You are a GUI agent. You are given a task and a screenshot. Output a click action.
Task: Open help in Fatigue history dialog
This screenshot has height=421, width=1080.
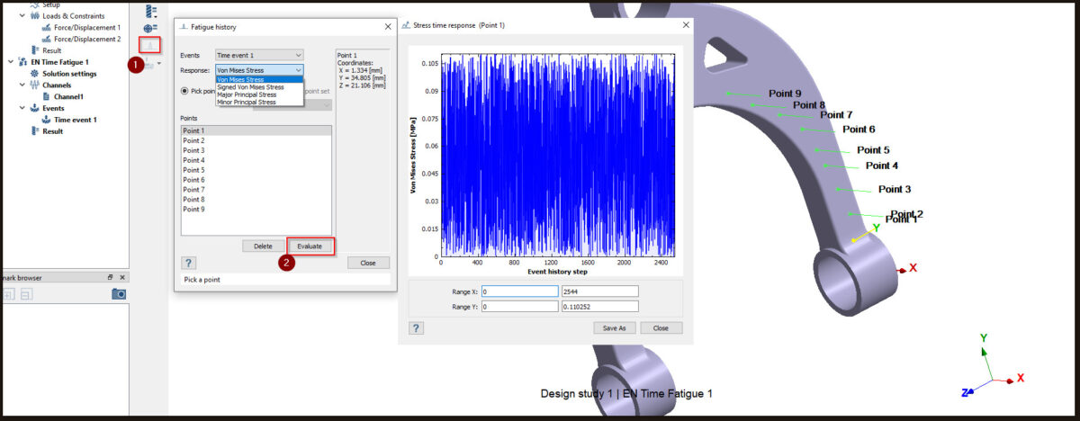click(189, 263)
